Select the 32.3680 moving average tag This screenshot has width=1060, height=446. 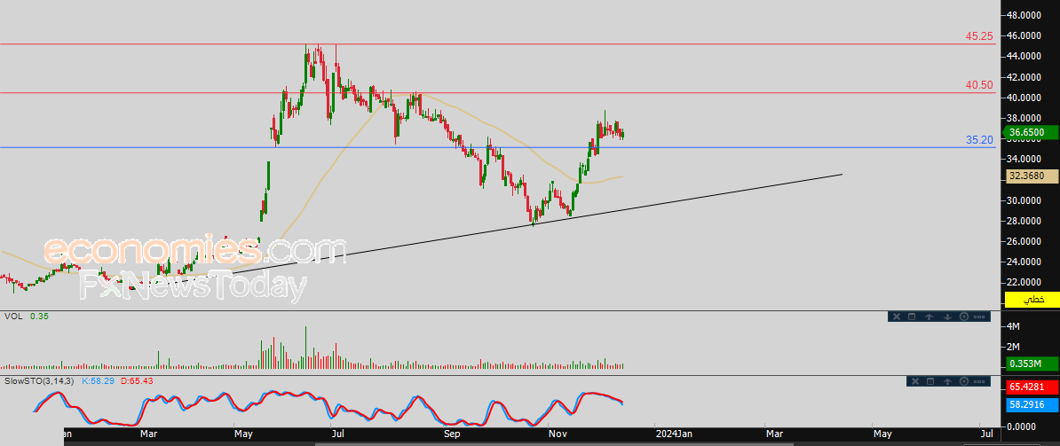(x=1032, y=176)
